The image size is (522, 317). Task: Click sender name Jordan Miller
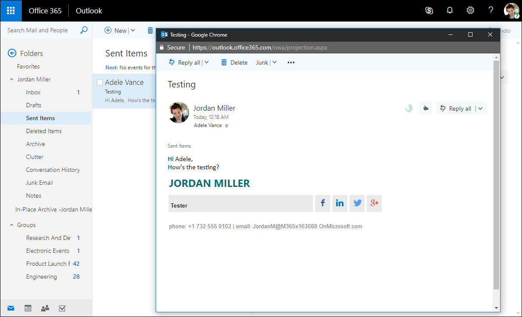pyautogui.click(x=214, y=108)
